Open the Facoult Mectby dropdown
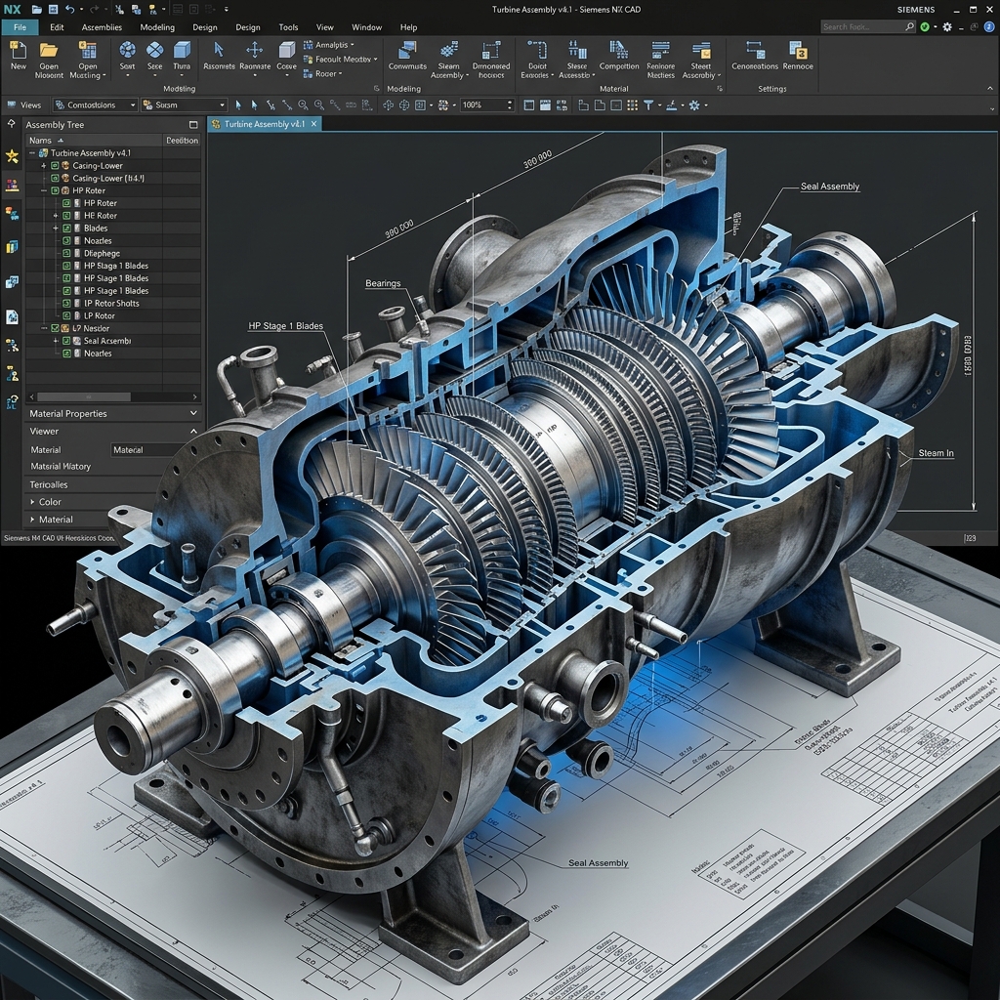Screen dimensions: 1000x1000 341,60
